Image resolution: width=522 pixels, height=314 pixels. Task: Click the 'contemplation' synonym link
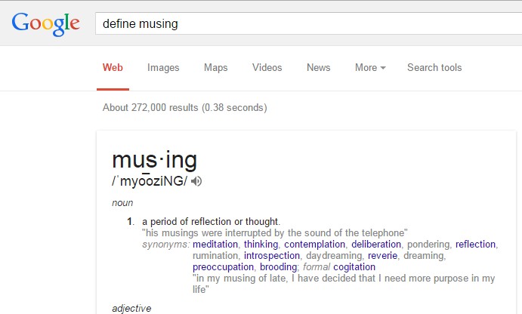pos(315,245)
